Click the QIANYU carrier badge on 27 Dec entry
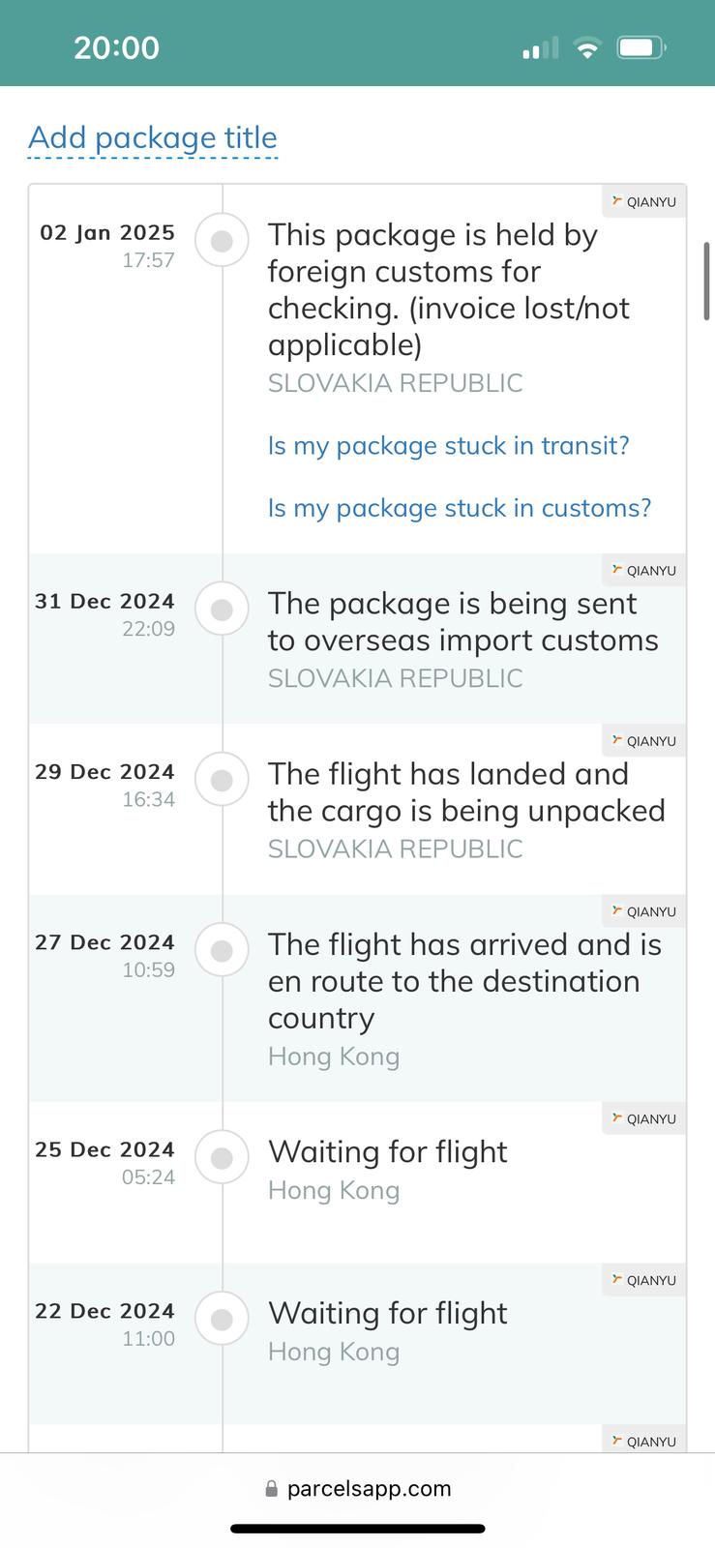Screen dimensions: 715x1548 click(x=644, y=911)
